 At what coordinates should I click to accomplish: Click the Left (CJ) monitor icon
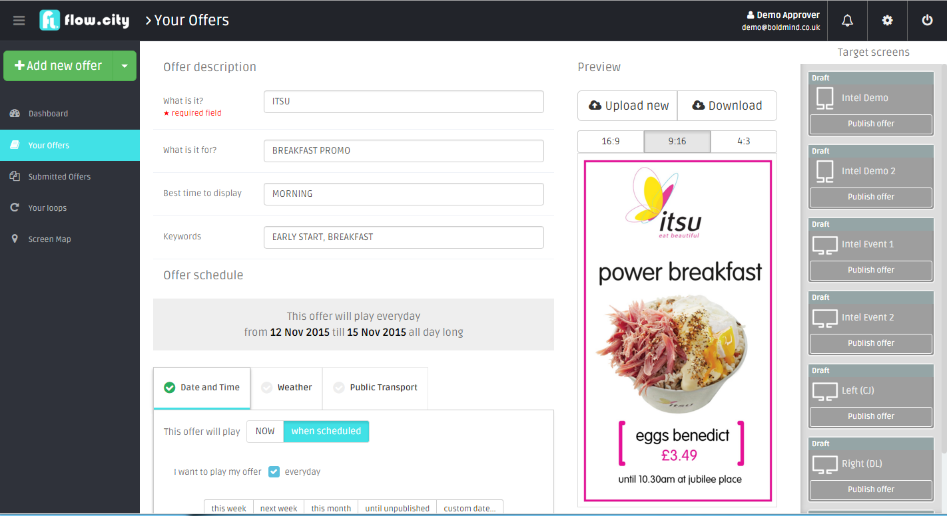click(824, 391)
